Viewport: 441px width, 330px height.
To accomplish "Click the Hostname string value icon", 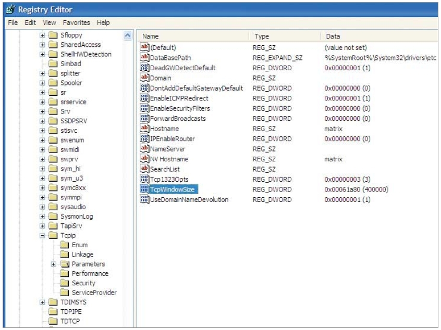I will point(144,128).
